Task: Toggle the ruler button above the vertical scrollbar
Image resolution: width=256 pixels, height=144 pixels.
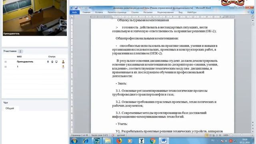Action: coord(252,17)
